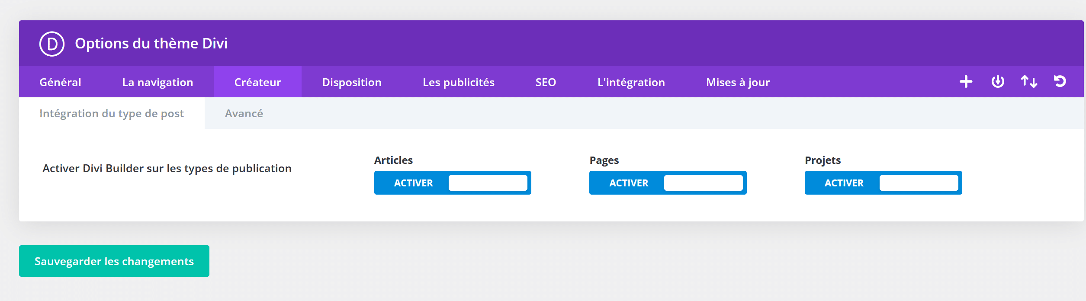Open the SEO tab

coord(546,82)
